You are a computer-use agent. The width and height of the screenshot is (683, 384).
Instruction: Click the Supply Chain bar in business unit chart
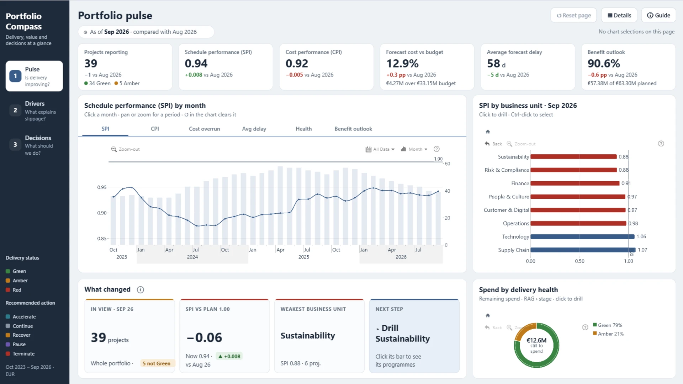pyautogui.click(x=583, y=250)
